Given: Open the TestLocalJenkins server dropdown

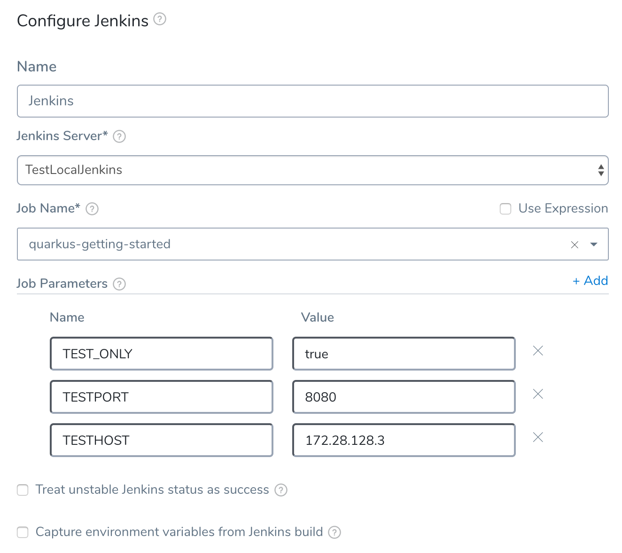Looking at the screenshot, I should pos(313,170).
